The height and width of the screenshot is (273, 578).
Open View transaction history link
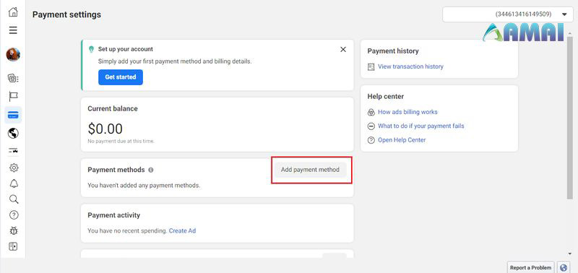coord(410,66)
